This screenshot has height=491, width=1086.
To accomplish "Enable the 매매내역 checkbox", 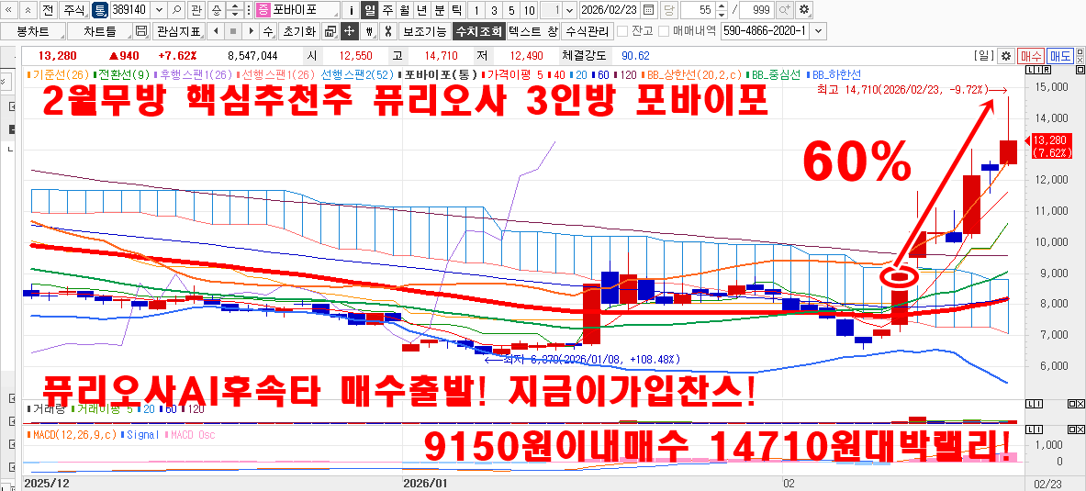I will (664, 31).
